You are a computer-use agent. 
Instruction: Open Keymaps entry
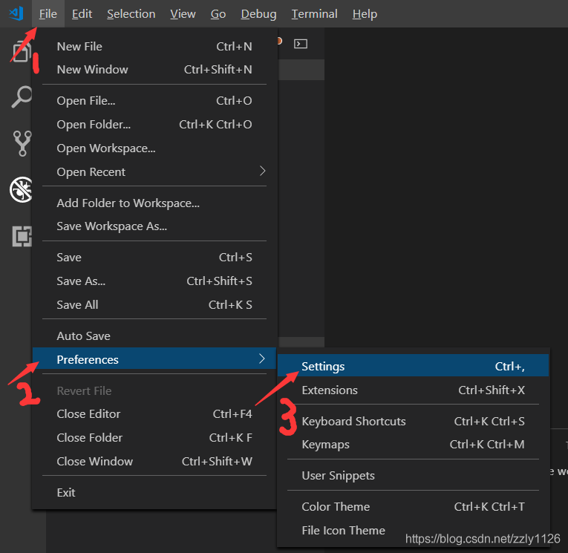click(413, 445)
